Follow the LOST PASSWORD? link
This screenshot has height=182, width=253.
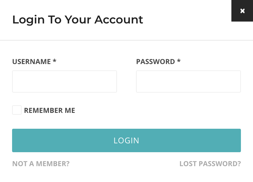(x=210, y=164)
